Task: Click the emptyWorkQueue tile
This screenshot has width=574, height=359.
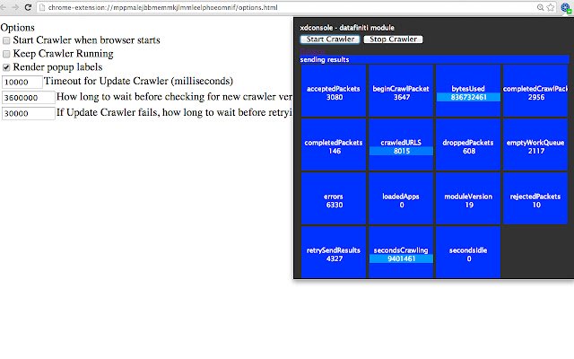Action: pos(535,144)
